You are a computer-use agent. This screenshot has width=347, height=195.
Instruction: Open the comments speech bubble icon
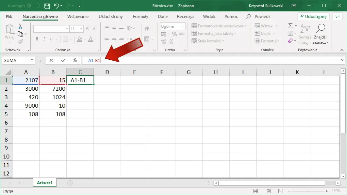(338, 16)
